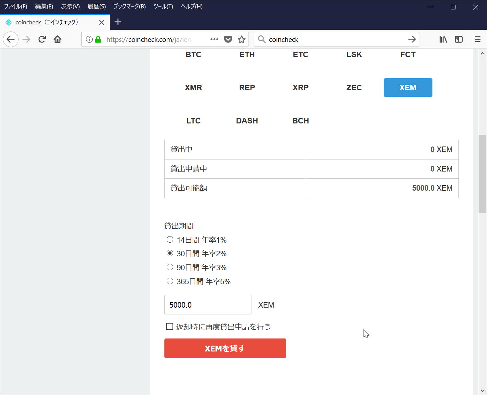This screenshot has height=395, width=487.
Task: Toggle the sidebar view icon
Action: [x=459, y=39]
